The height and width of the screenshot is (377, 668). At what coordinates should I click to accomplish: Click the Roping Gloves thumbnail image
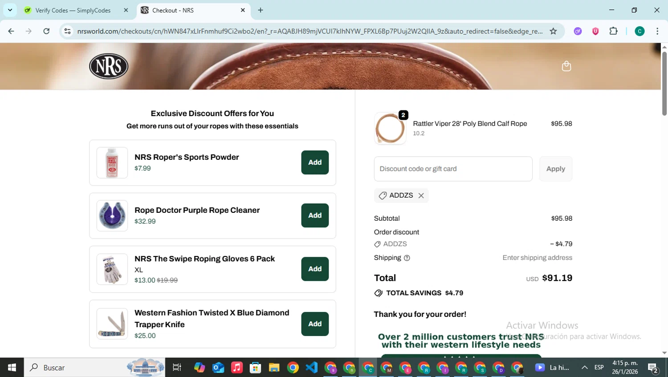click(x=112, y=269)
